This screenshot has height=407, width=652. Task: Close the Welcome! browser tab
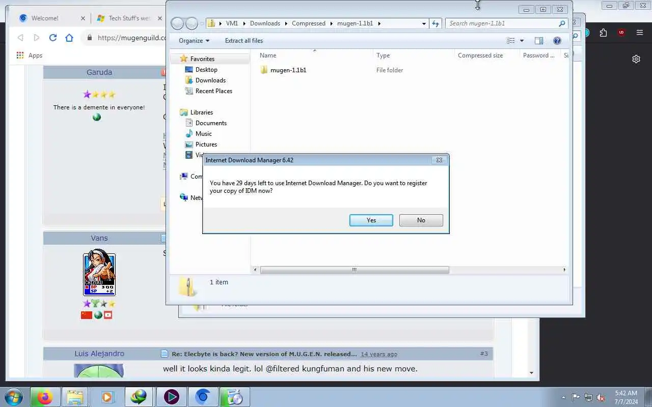83,18
